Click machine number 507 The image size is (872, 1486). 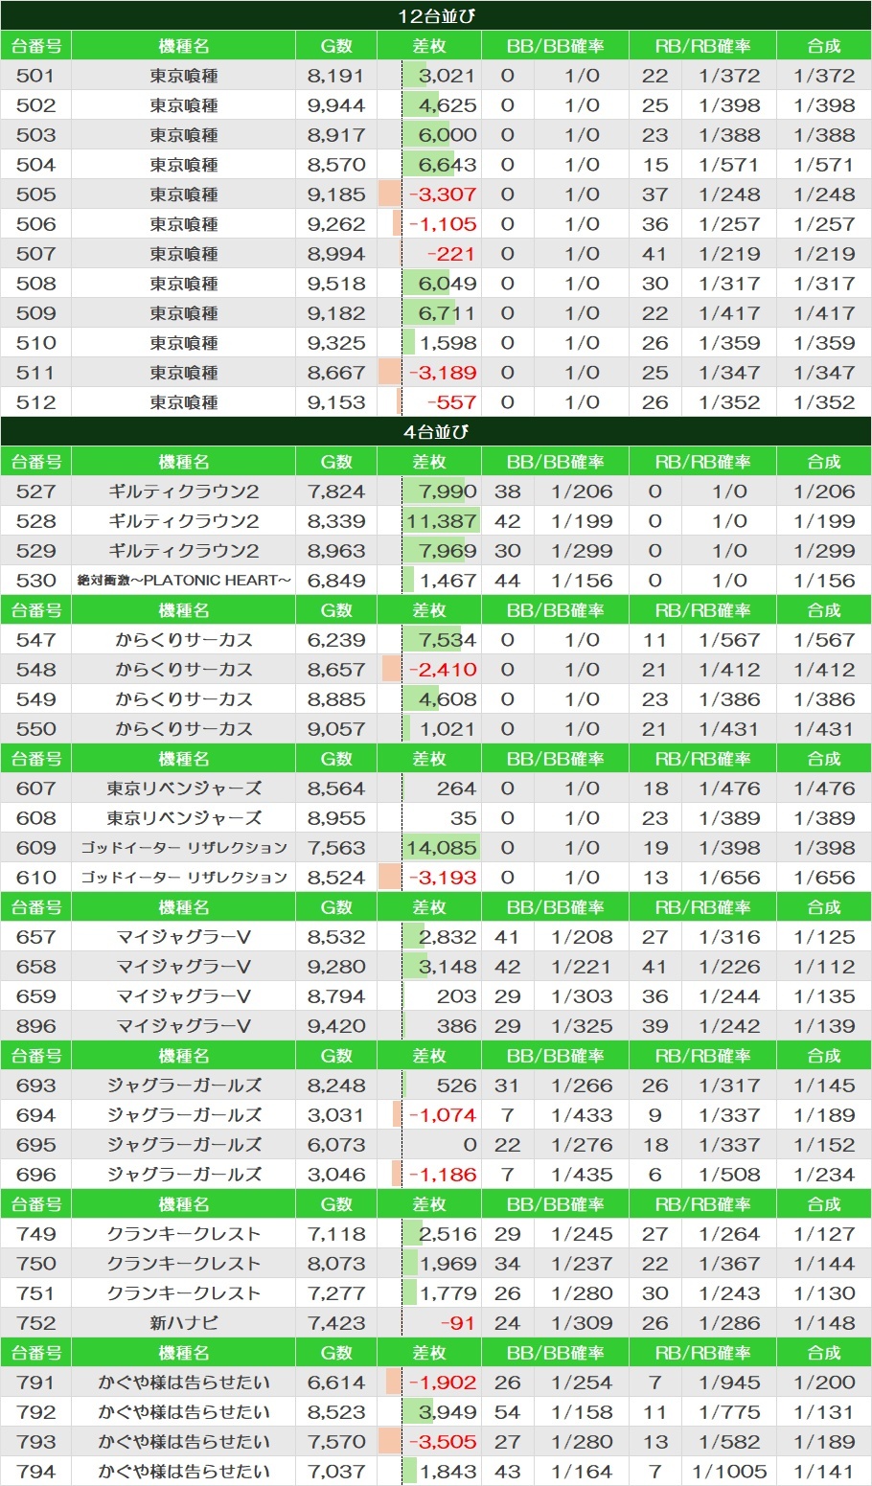click(36, 254)
